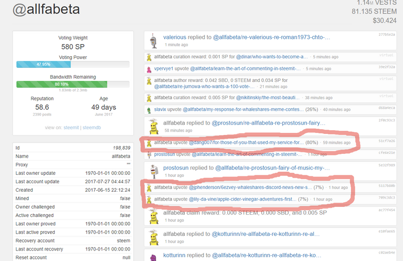Click avatar beside author reward row
The width and height of the screenshot is (403, 261).
tap(149, 81)
